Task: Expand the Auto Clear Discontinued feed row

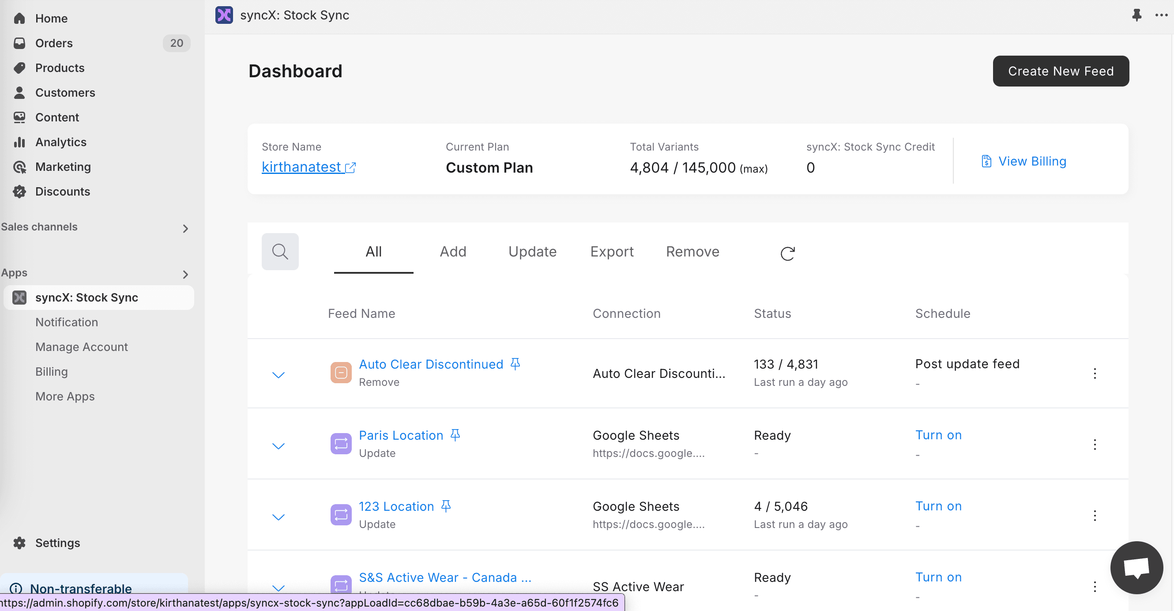Action: (x=278, y=375)
